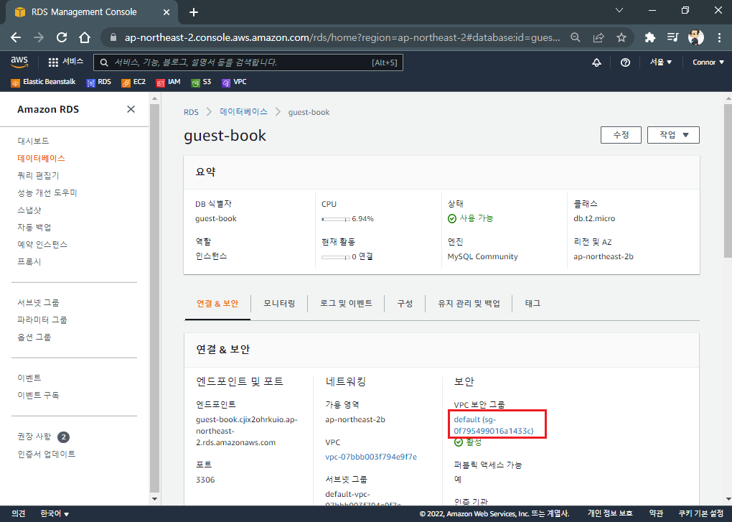Open 옵션 그룹 in sidebar

click(x=34, y=337)
